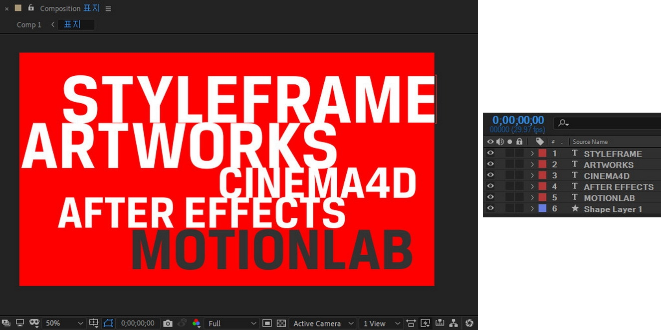Expand the CINEMA4D layer properties

532,175
